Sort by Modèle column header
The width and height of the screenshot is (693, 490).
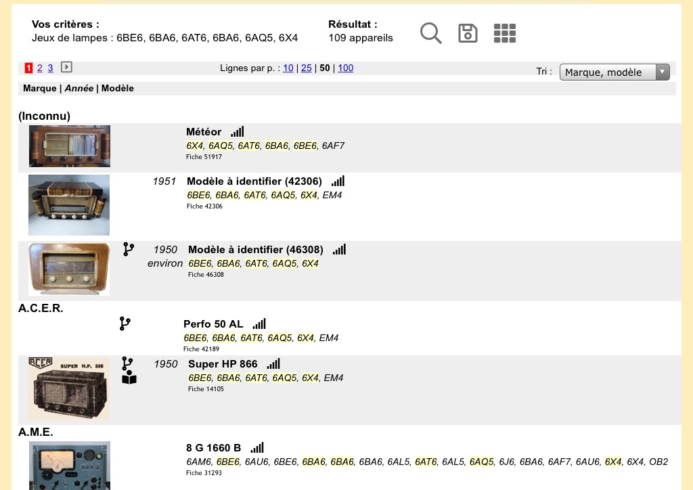coord(118,89)
